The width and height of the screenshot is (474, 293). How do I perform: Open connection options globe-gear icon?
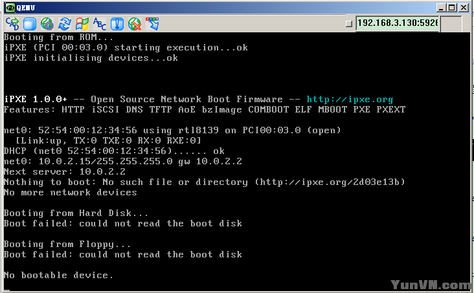(x=47, y=23)
